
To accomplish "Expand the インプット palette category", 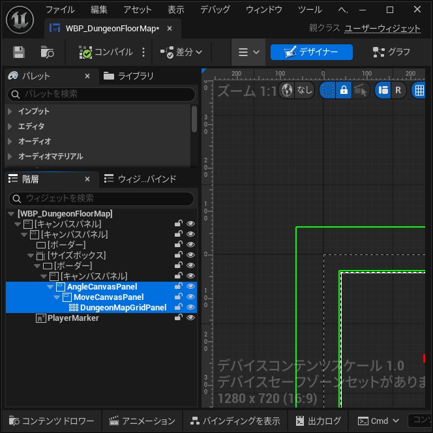I will click(10, 112).
